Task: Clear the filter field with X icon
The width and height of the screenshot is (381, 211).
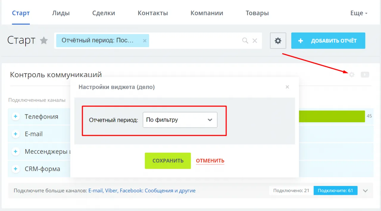Action: pyautogui.click(x=255, y=41)
